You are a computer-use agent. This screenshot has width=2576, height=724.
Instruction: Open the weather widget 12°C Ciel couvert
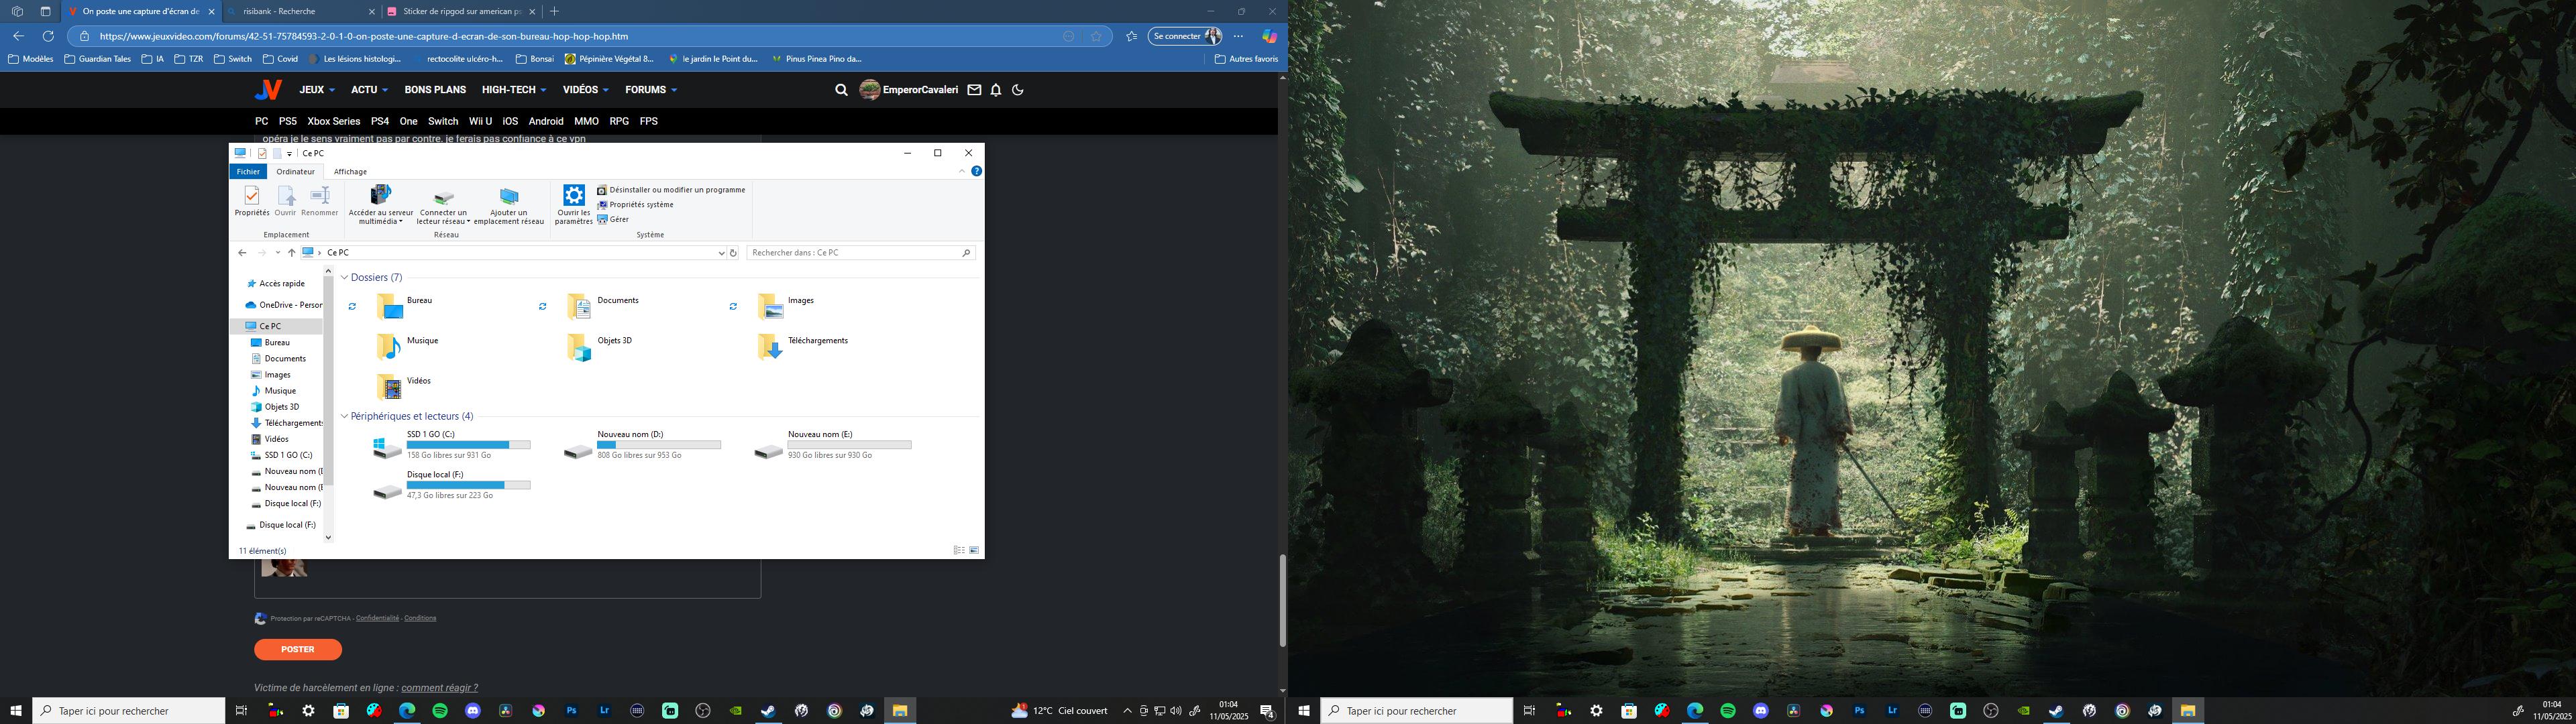click(1059, 711)
